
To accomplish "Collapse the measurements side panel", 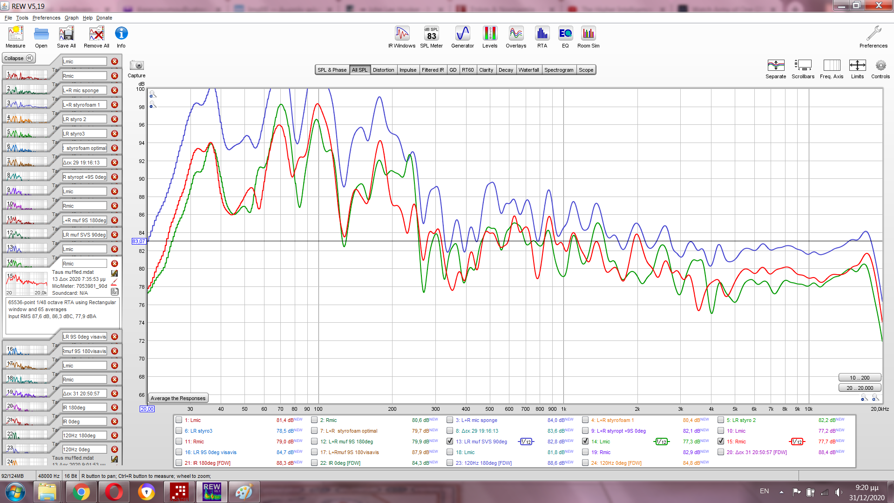I will click(x=19, y=58).
